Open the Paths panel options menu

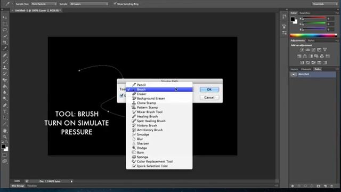tap(337, 69)
